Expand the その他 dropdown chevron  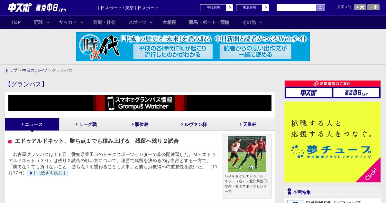point(261,22)
